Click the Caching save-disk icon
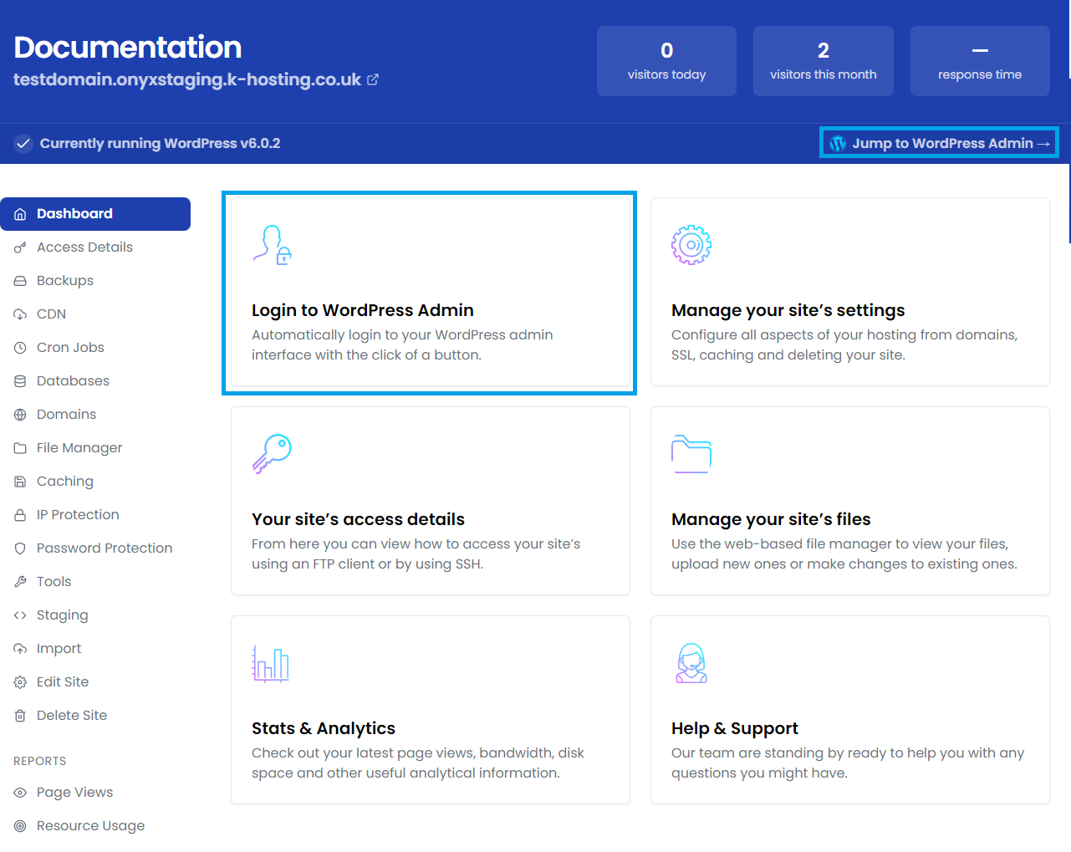The height and width of the screenshot is (852, 1071). coord(20,482)
